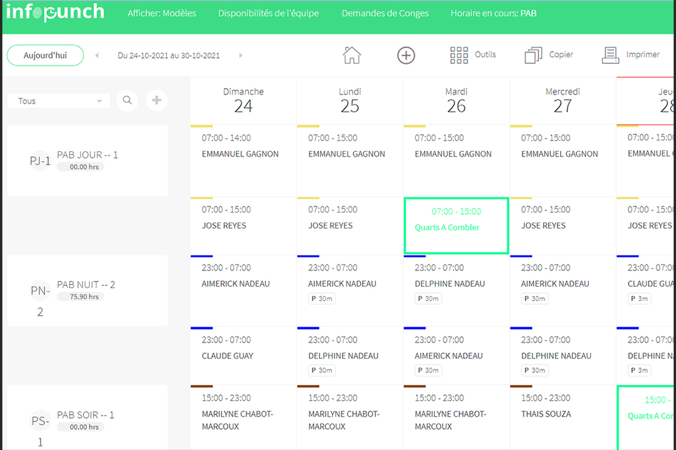Open the Tous filter dropdown

(59, 101)
